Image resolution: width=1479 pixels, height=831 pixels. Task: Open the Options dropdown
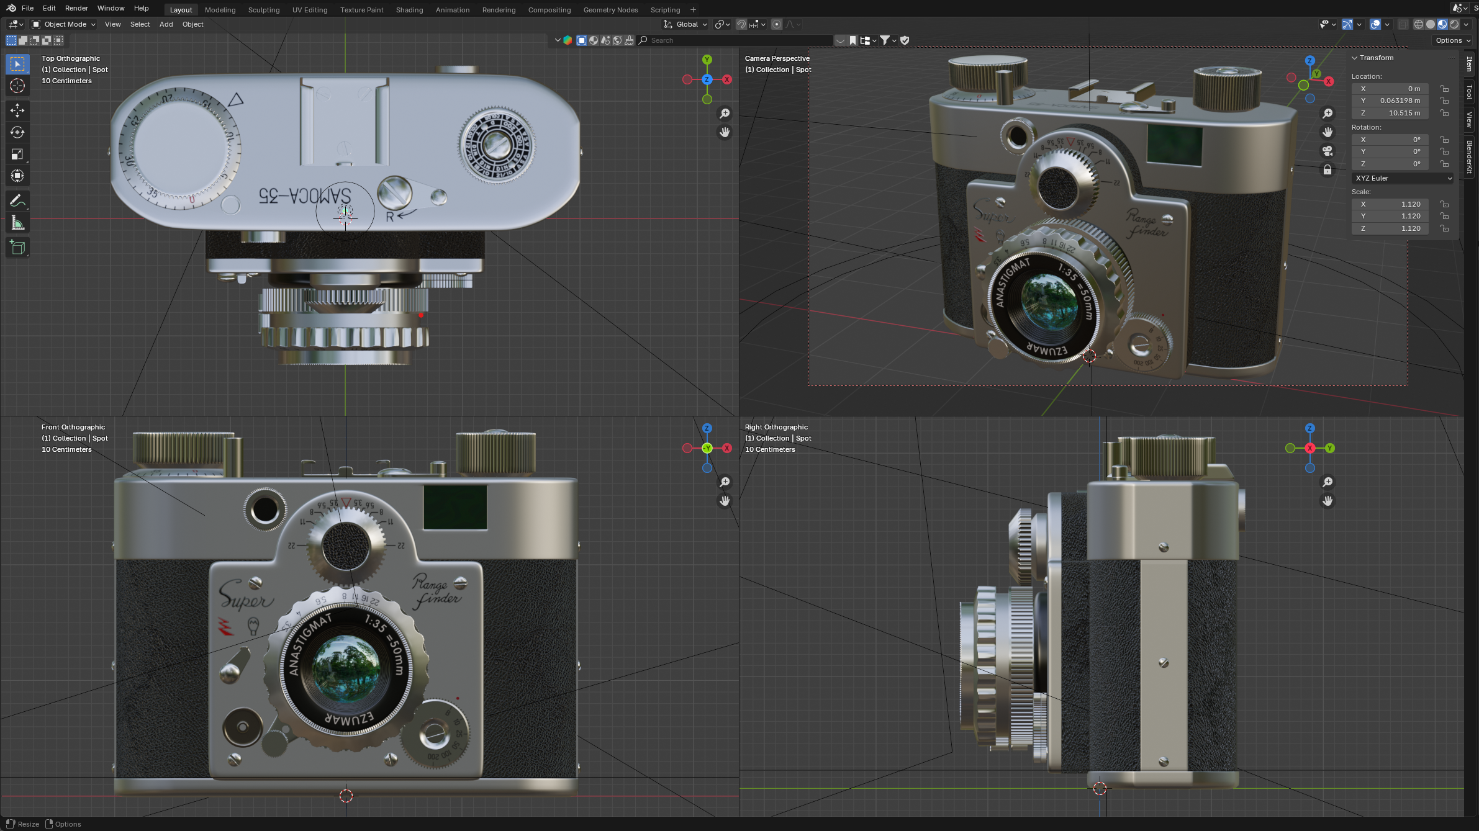1453,40
